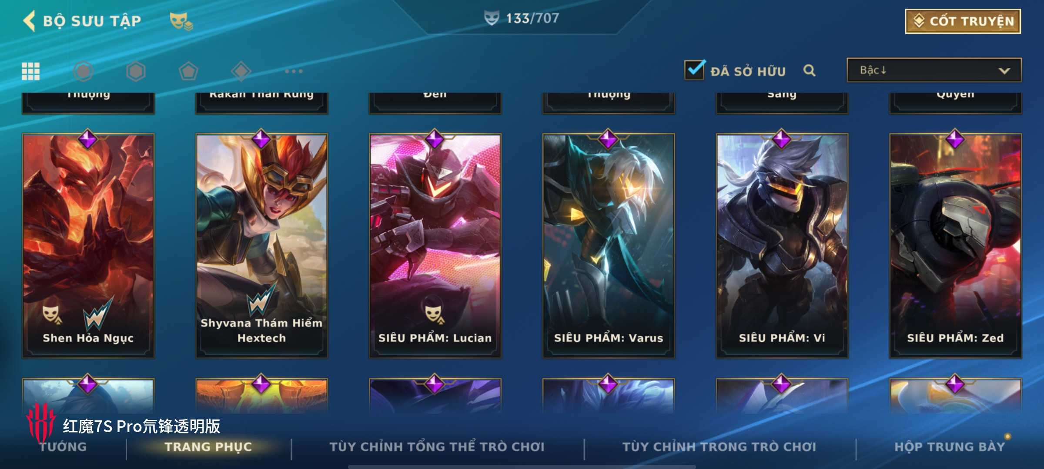The width and height of the screenshot is (1044, 469).
Task: Open the three-dots more filters icon
Action: click(x=294, y=71)
